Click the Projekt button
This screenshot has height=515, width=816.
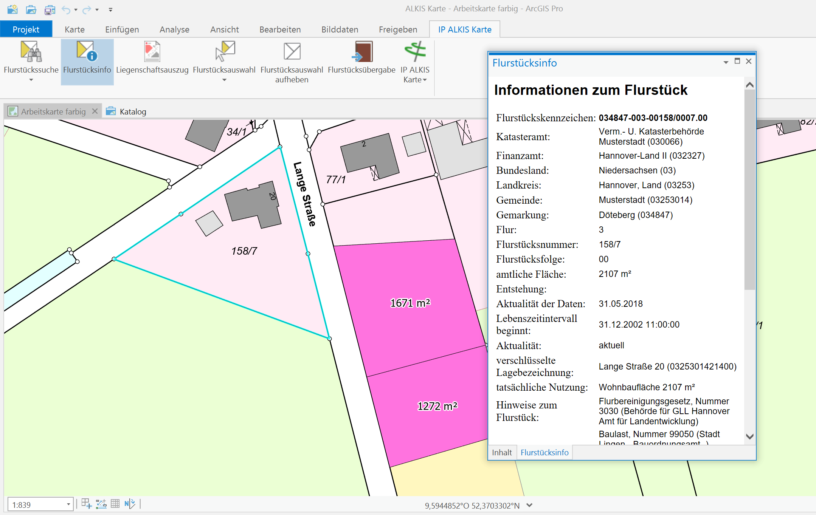click(26, 29)
